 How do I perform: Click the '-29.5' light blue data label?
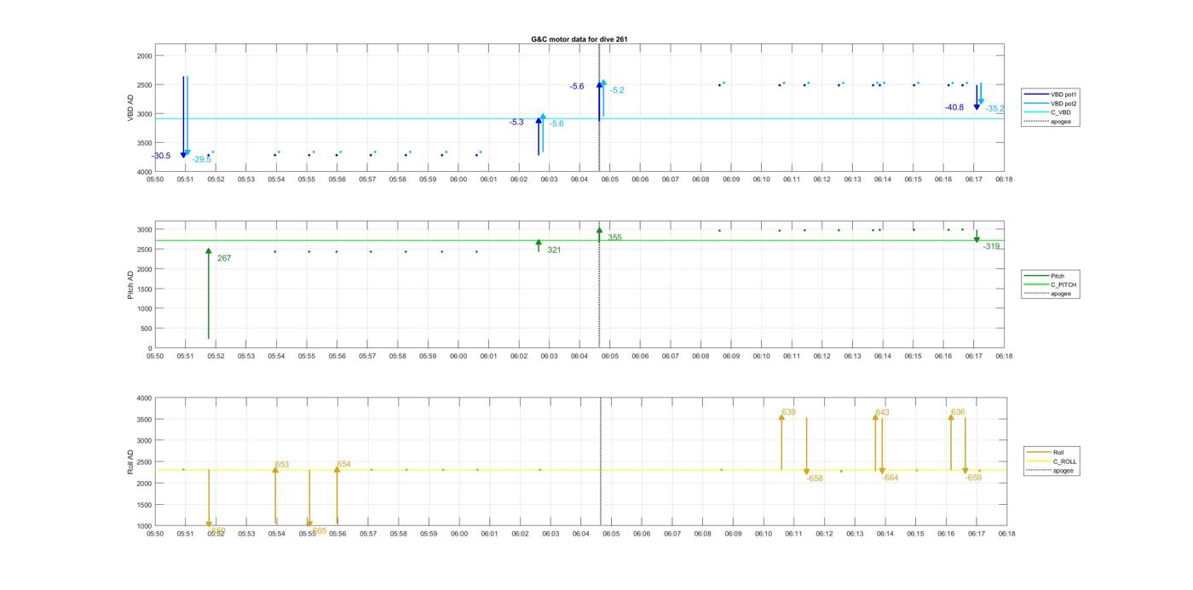[x=202, y=159]
